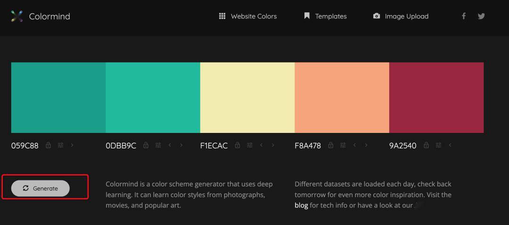Shift color F1ECAC left with arrow
This screenshot has width=509, height=225.
click(x=262, y=145)
